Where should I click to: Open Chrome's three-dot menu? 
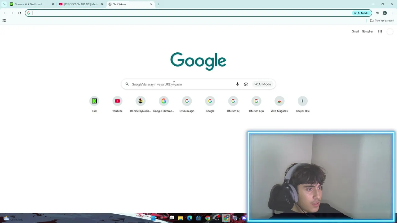(392, 13)
